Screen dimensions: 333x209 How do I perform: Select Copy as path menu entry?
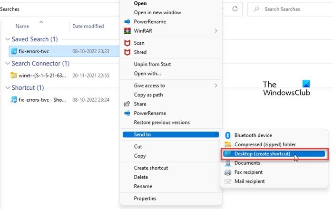[149, 95]
